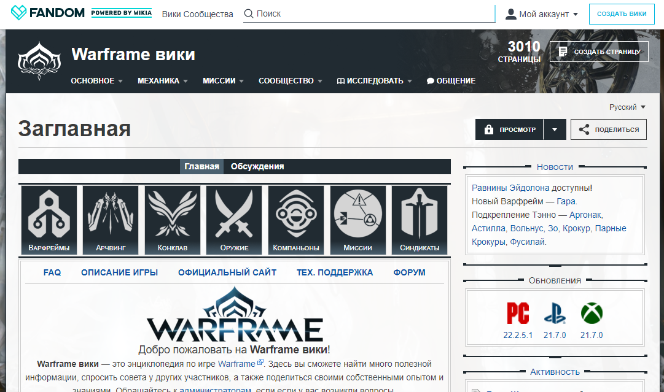Open the Механика navigation menu

162,81
